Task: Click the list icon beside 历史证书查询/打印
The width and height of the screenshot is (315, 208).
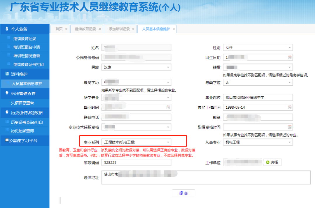Action: pyautogui.click(x=7, y=121)
